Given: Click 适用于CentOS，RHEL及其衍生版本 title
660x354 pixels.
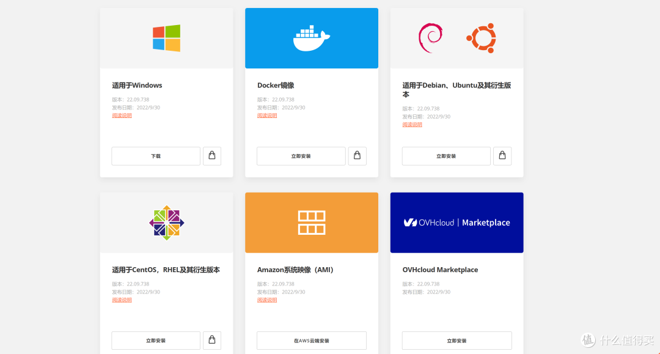Looking at the screenshot, I should 166,270.
